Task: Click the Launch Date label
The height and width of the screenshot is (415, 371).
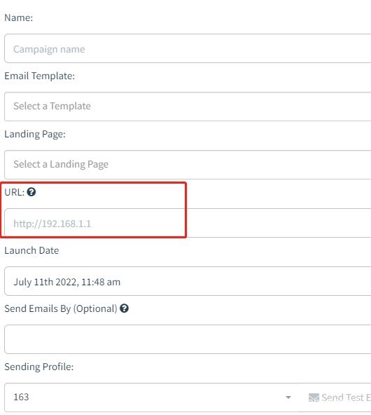Action: point(31,250)
